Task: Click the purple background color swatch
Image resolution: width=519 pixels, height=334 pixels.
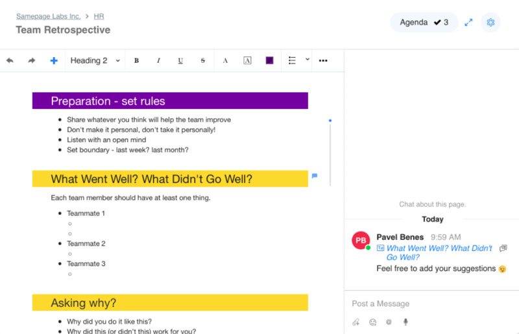Action: [x=269, y=60]
